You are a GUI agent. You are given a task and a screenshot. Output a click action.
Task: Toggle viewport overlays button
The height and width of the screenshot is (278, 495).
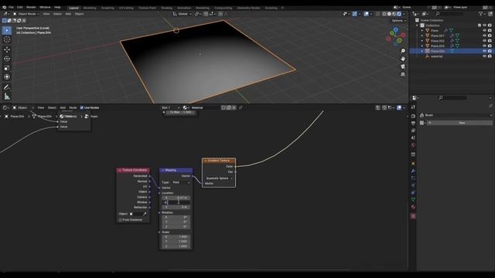click(366, 14)
